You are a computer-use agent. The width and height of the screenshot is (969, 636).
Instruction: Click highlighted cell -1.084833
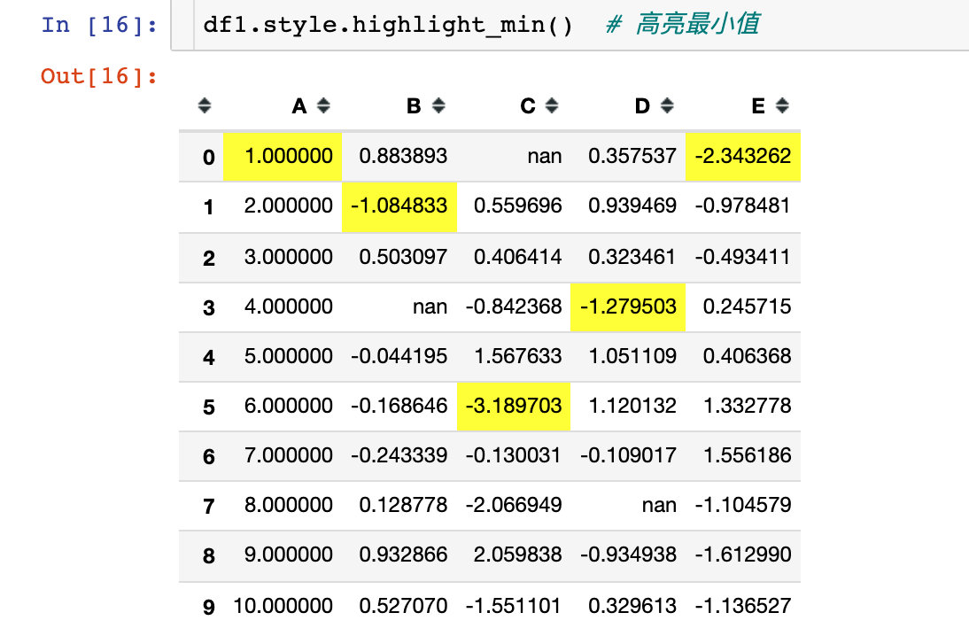point(399,206)
